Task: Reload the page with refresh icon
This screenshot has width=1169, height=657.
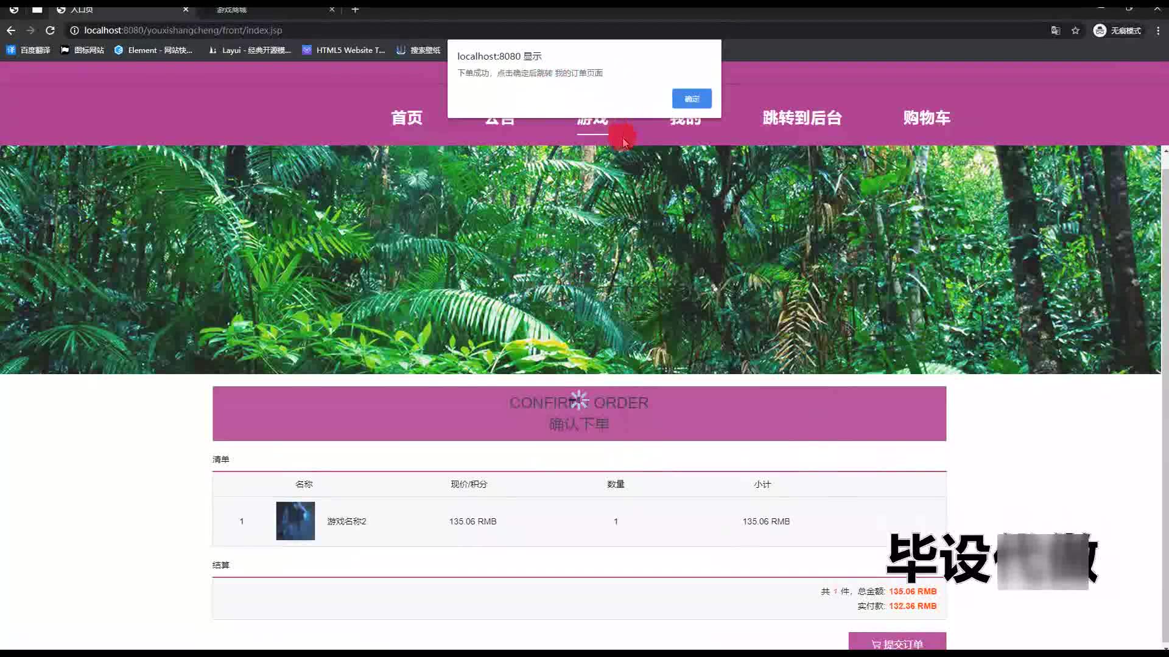Action: pos(51,30)
